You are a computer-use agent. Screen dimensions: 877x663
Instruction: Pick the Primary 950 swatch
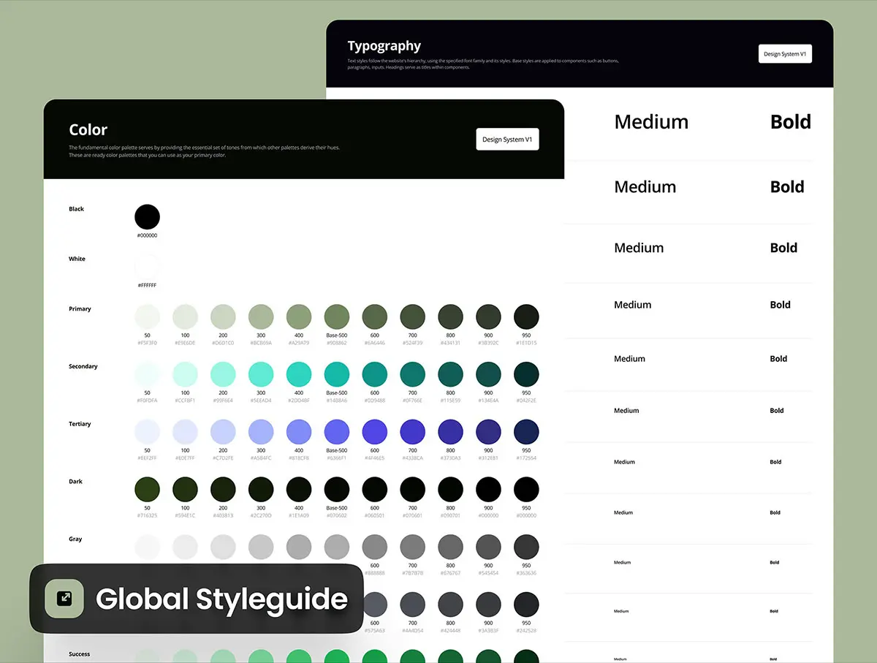coord(526,317)
